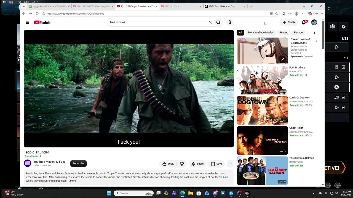Open File Explorer from the taskbar
Viewport: 353px width, 198px height.
click(191, 193)
